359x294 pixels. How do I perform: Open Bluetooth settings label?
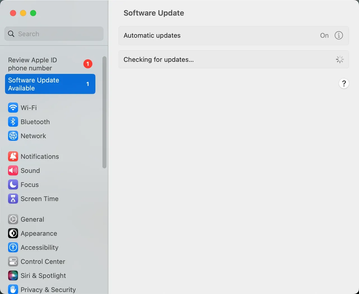coord(35,122)
